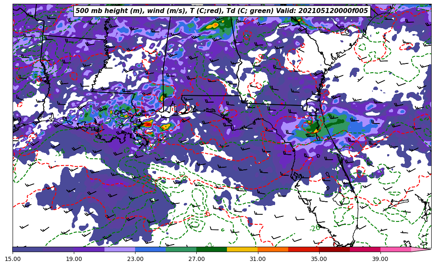Click the 23.00 colorbar tick label
This screenshot has width=435, height=266.
click(x=135, y=259)
